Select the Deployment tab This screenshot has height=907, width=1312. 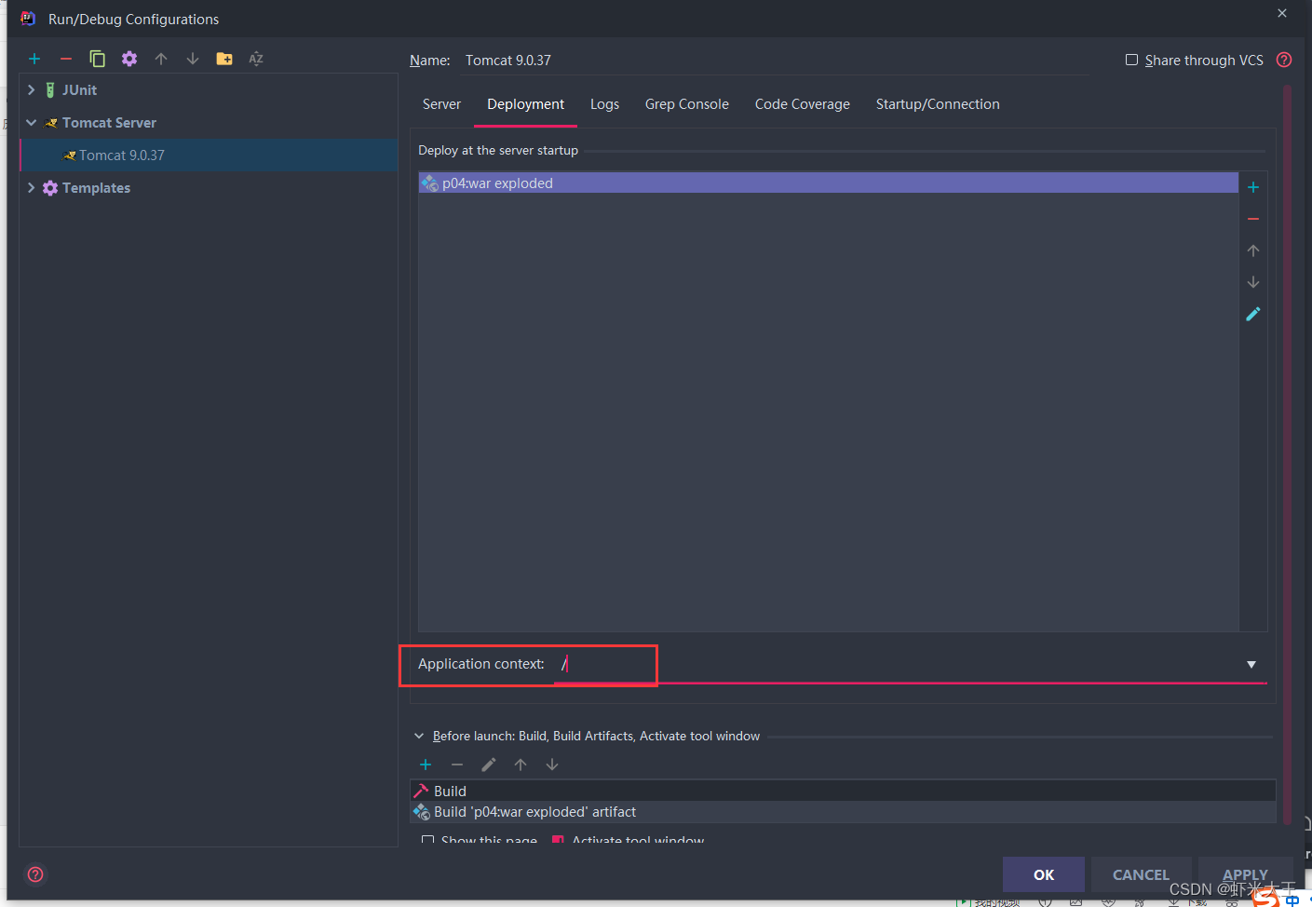click(525, 104)
